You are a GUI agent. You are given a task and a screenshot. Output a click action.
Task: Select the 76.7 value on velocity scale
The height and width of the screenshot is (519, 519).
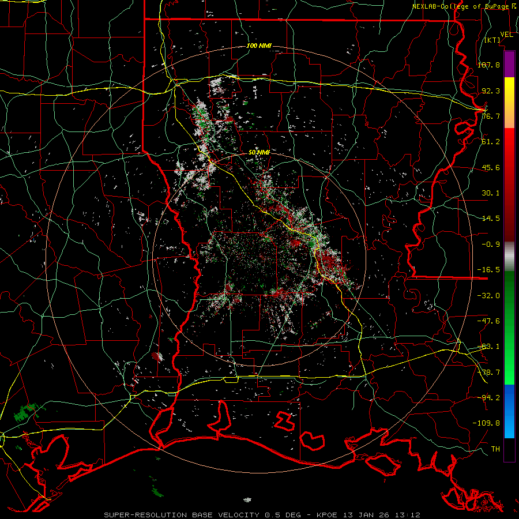pos(491,116)
